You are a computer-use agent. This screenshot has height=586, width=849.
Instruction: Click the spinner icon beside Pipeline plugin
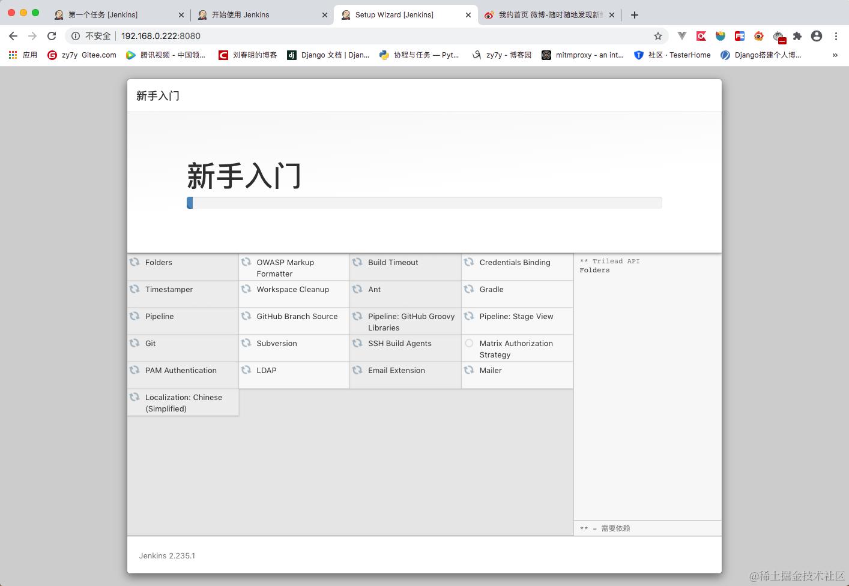pos(134,316)
